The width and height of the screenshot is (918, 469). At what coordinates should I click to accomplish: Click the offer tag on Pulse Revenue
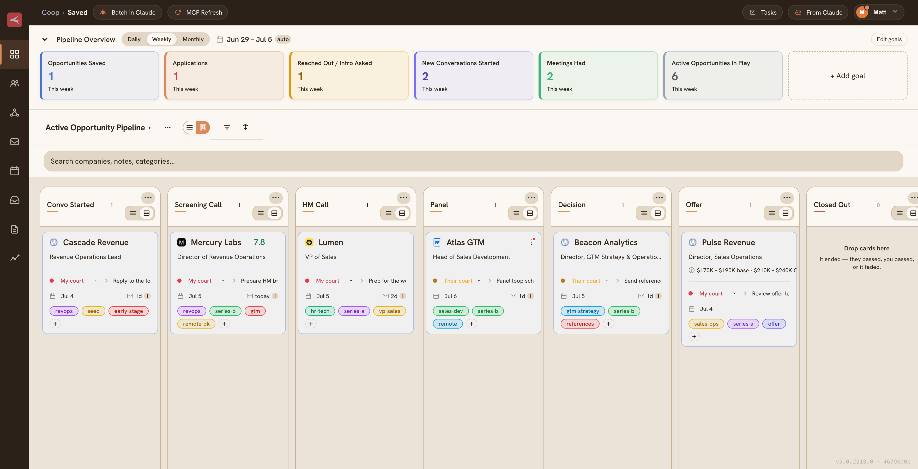(774, 324)
